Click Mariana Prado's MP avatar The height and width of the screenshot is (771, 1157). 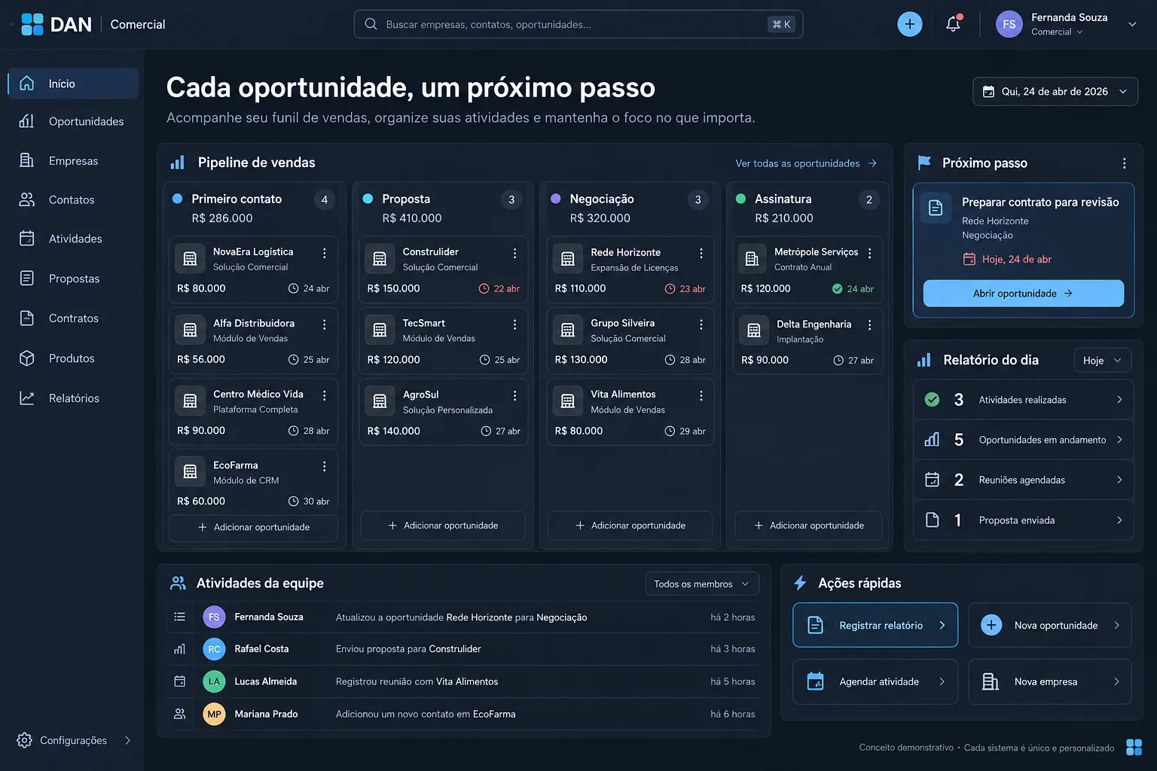coord(214,714)
